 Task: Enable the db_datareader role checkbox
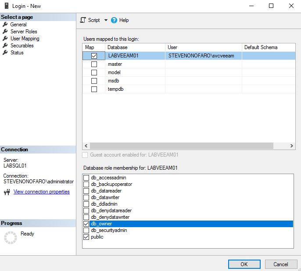86,191
